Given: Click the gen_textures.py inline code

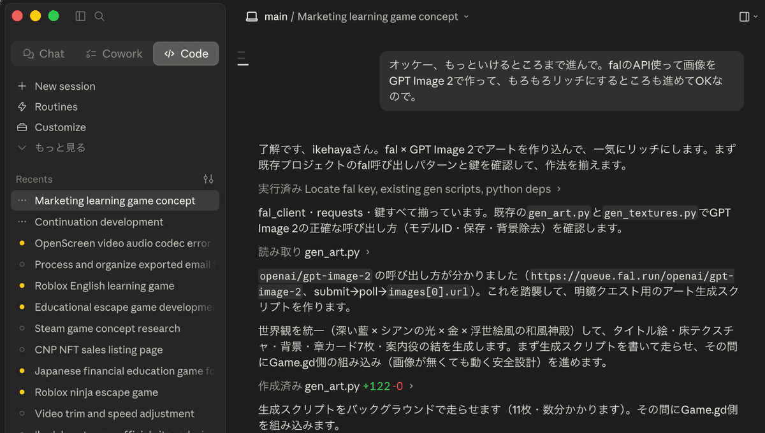Looking at the screenshot, I should coord(650,213).
